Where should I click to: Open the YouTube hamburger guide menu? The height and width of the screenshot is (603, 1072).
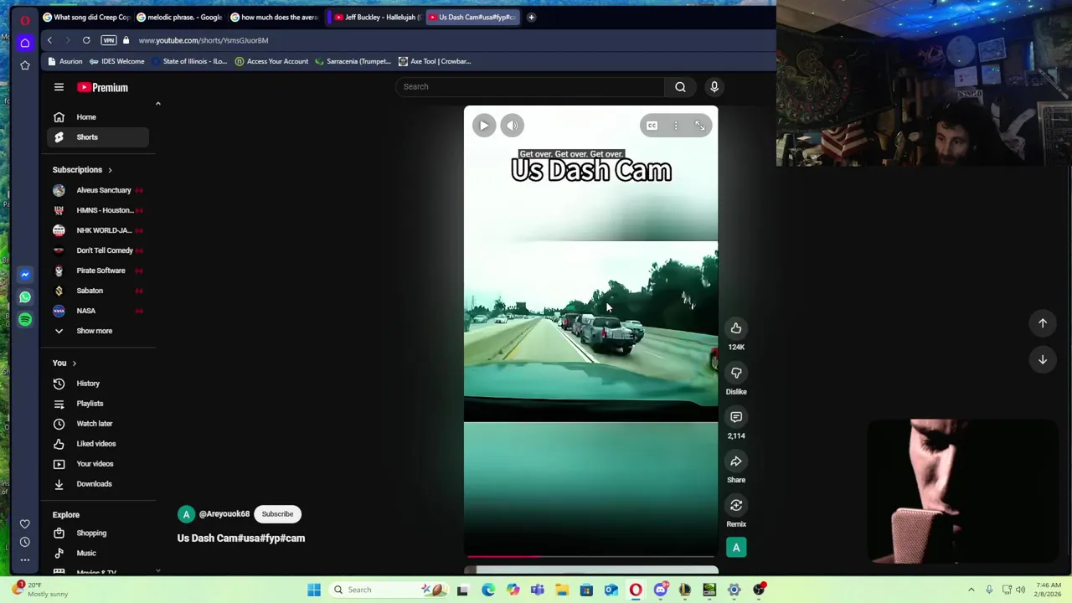[x=59, y=87]
